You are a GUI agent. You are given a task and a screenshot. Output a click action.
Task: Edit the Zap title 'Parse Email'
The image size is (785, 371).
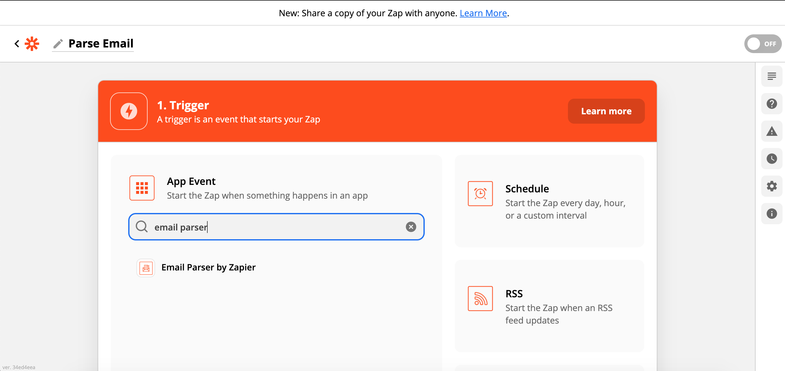click(101, 44)
